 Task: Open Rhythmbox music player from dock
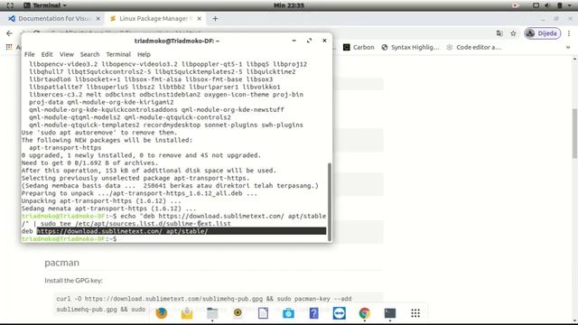point(238,313)
